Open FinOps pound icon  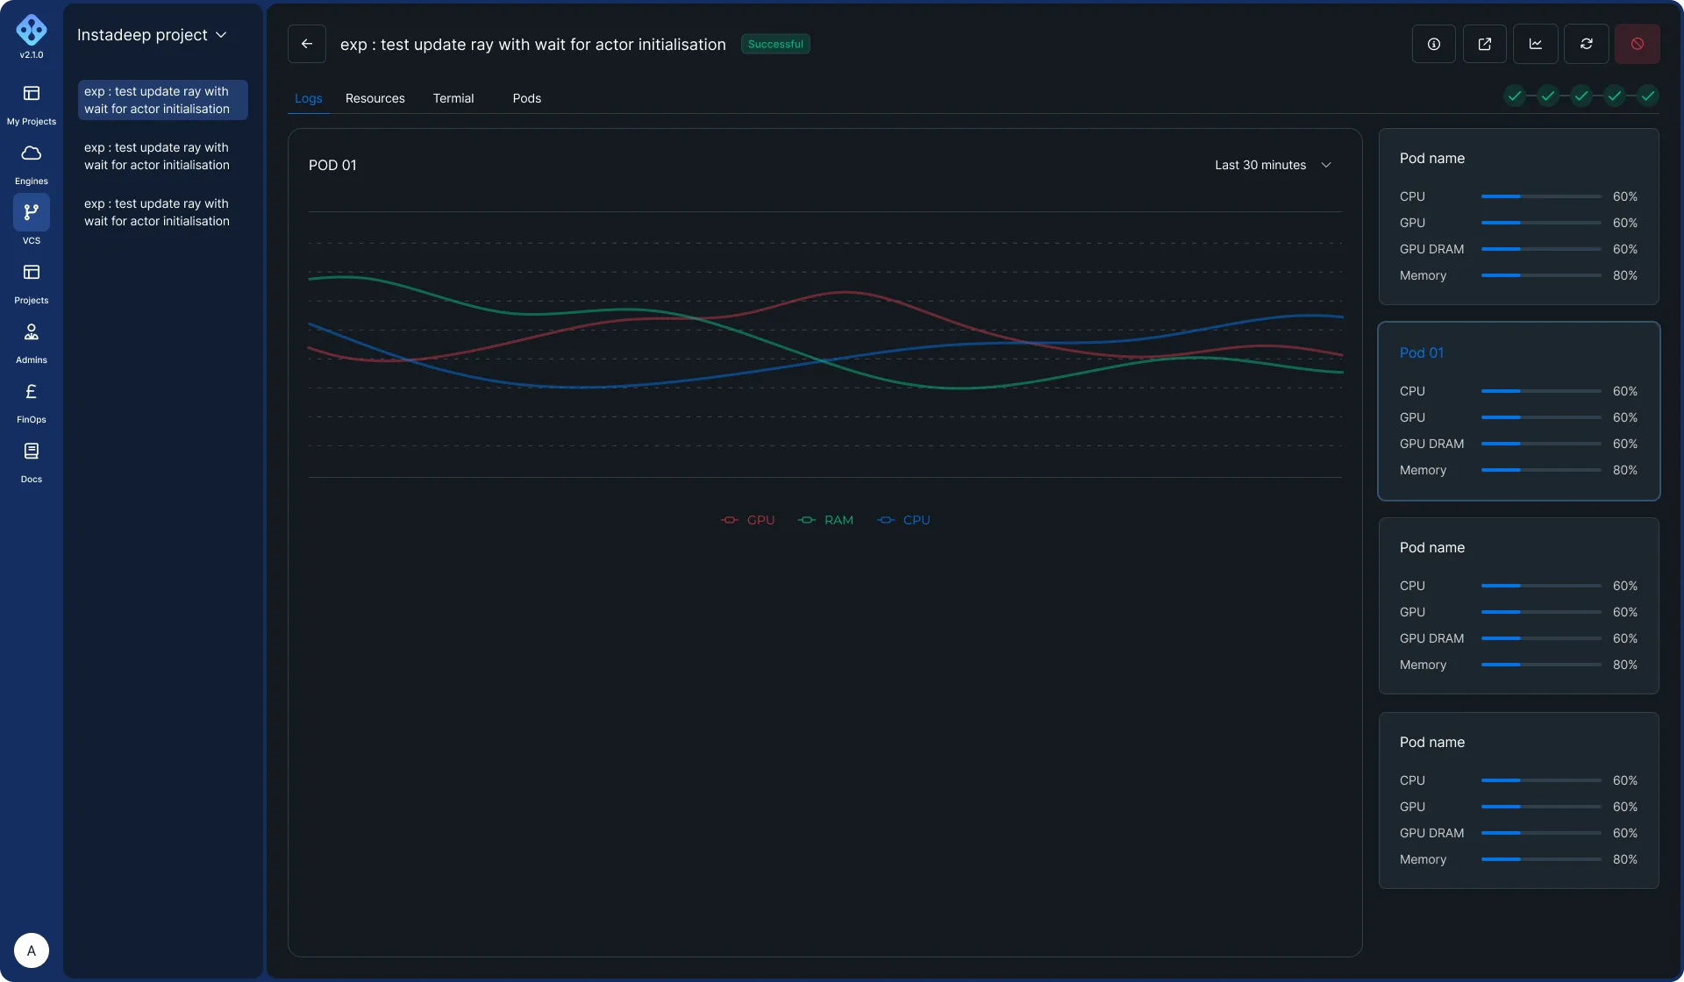pyautogui.click(x=32, y=392)
